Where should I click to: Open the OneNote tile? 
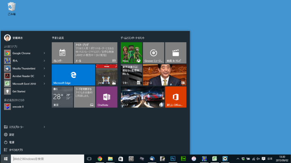pos(106,97)
